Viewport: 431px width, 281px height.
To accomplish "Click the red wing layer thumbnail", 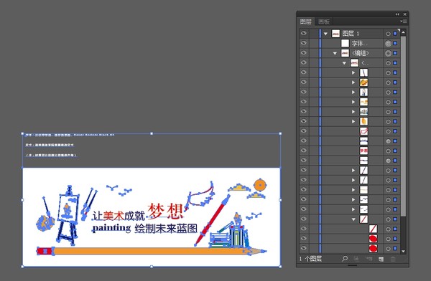I will tap(363, 131).
